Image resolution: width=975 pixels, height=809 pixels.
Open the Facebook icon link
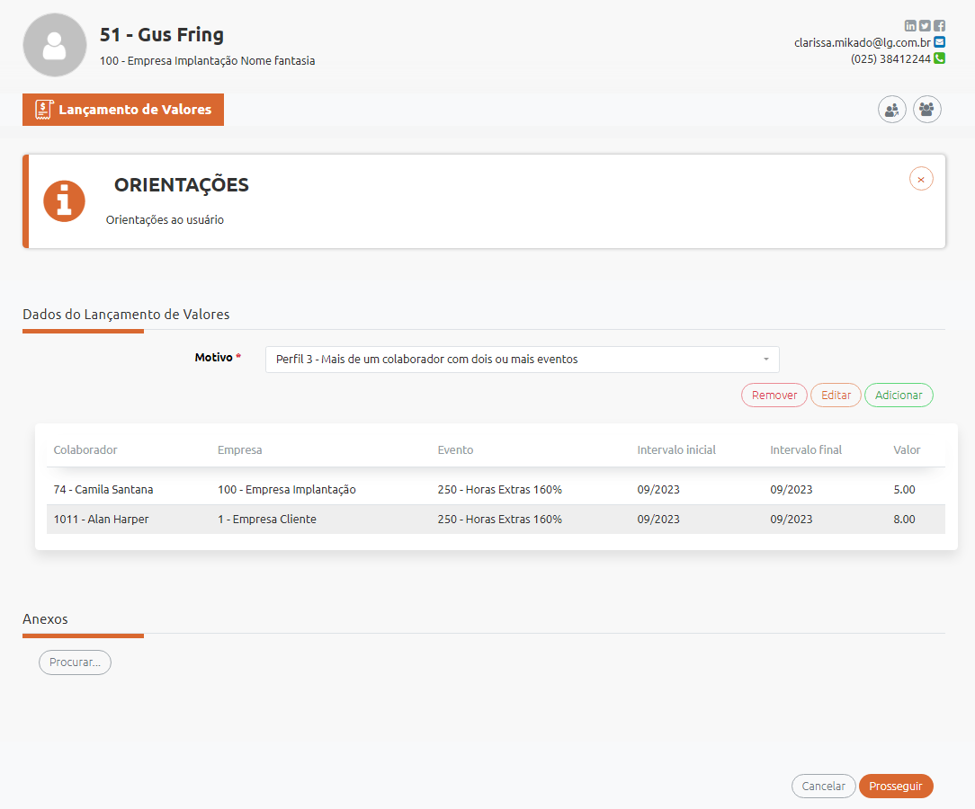click(x=940, y=25)
